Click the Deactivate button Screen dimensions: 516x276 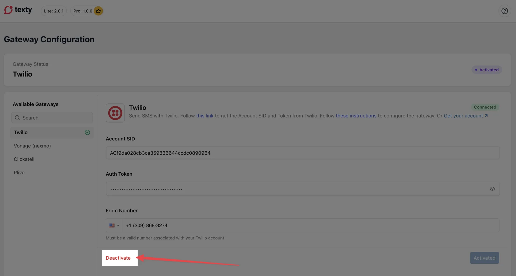pyautogui.click(x=118, y=258)
